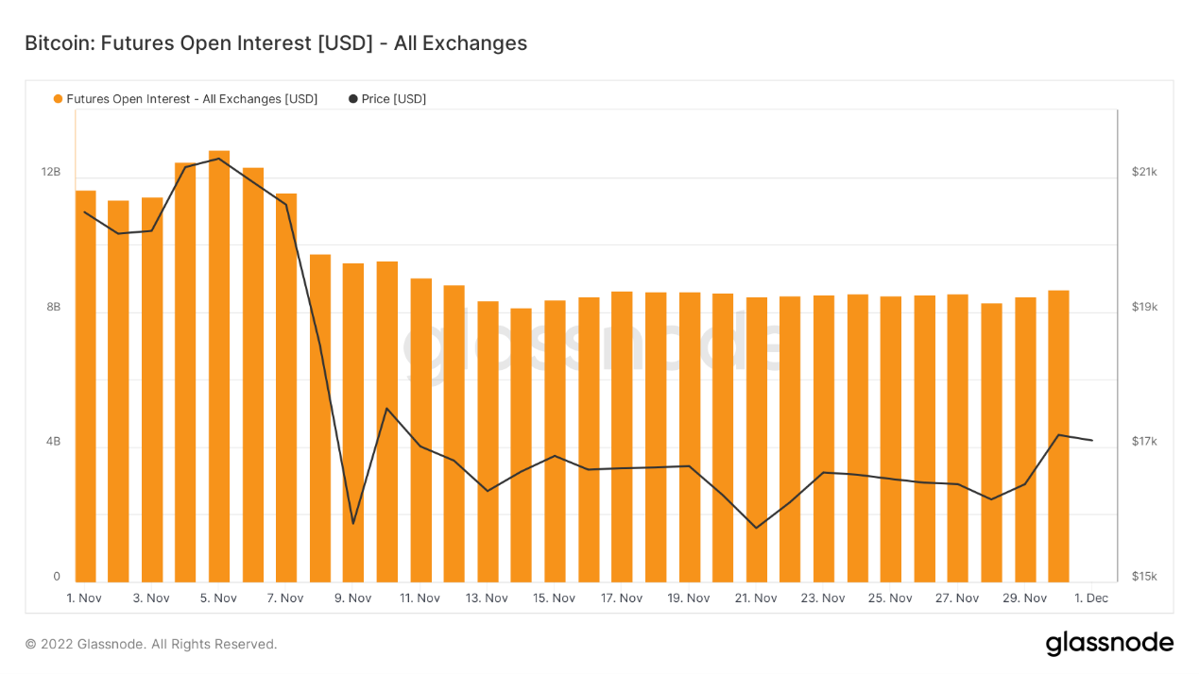Click the price line dip at 21. Nov

[x=756, y=528]
